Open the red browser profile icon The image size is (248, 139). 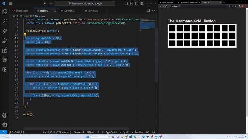pos(243,6)
